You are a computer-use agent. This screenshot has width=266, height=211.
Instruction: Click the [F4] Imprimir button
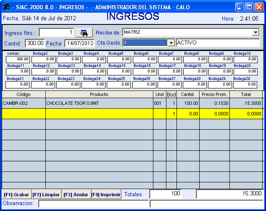[106, 195]
